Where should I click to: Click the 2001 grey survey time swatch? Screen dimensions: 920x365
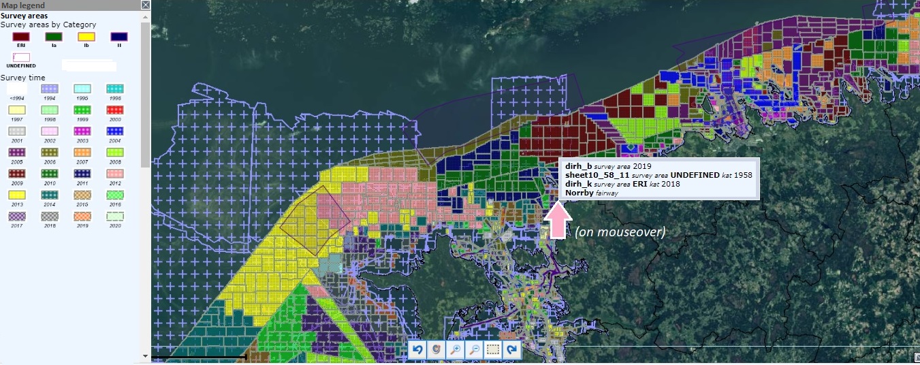[16, 131]
